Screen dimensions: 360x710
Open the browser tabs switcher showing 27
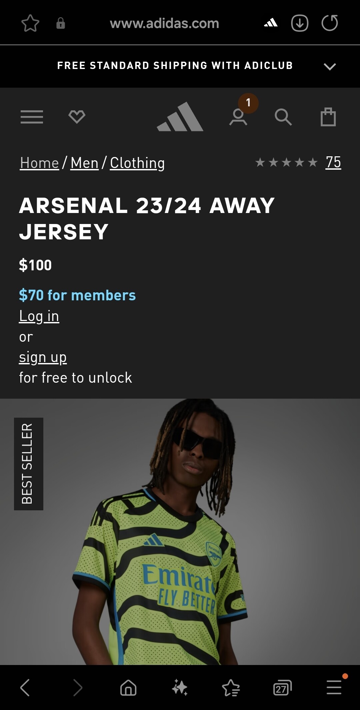coord(282,688)
